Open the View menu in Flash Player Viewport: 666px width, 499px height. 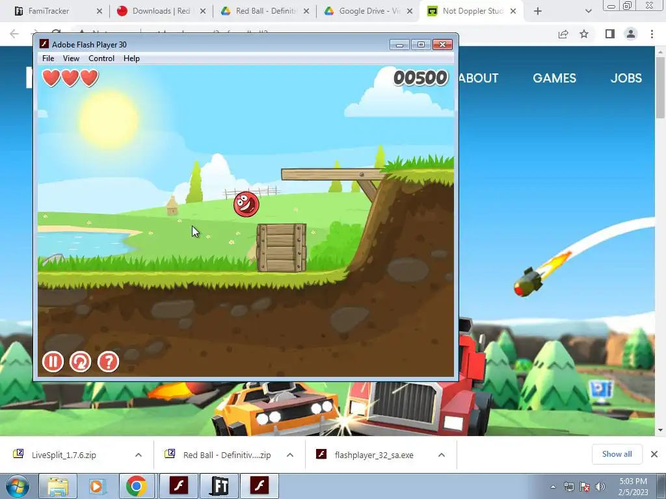pos(71,58)
